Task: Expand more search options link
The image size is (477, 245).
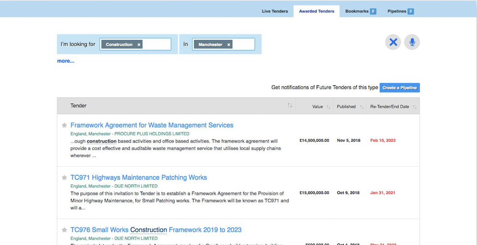Action: coord(65,61)
